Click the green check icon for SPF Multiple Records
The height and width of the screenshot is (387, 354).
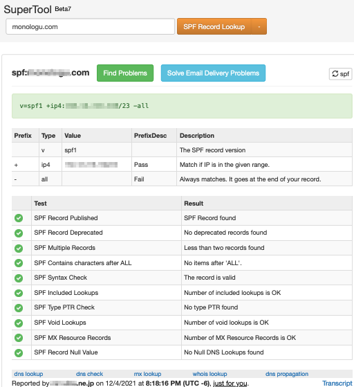pos(19,248)
